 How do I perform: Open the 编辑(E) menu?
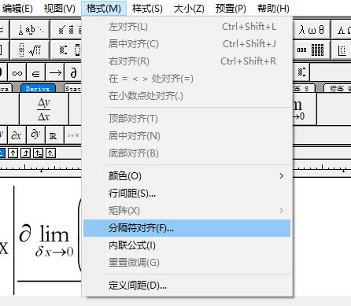[x=17, y=9]
